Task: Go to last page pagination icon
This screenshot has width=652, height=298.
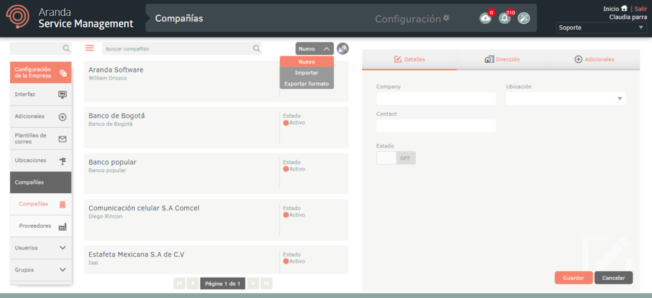Action: click(267, 284)
